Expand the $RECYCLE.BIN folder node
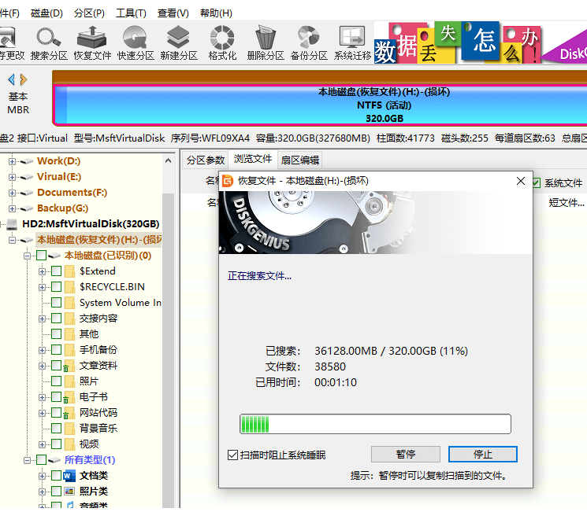Viewport: 587px width, 512px height. point(43,287)
